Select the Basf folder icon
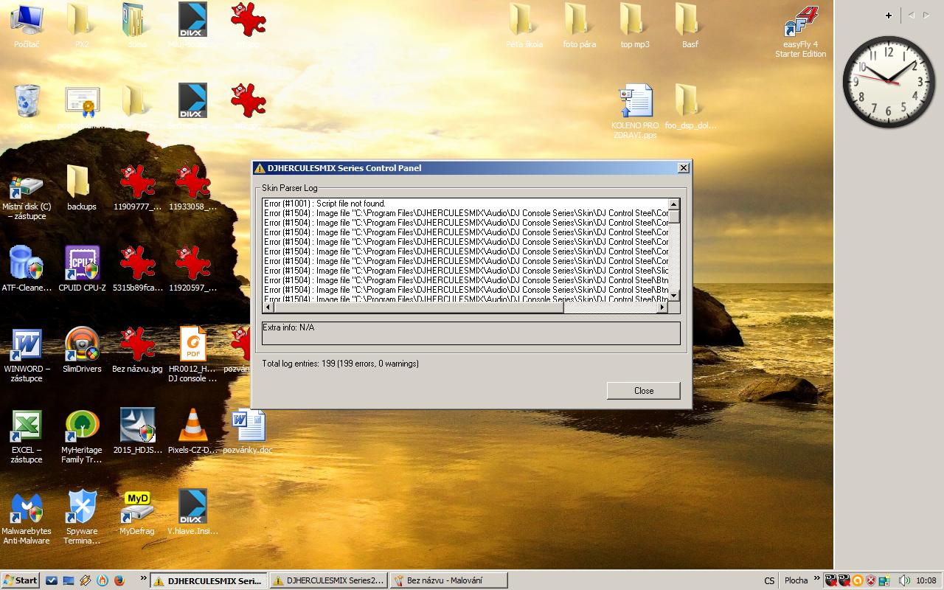 point(690,26)
